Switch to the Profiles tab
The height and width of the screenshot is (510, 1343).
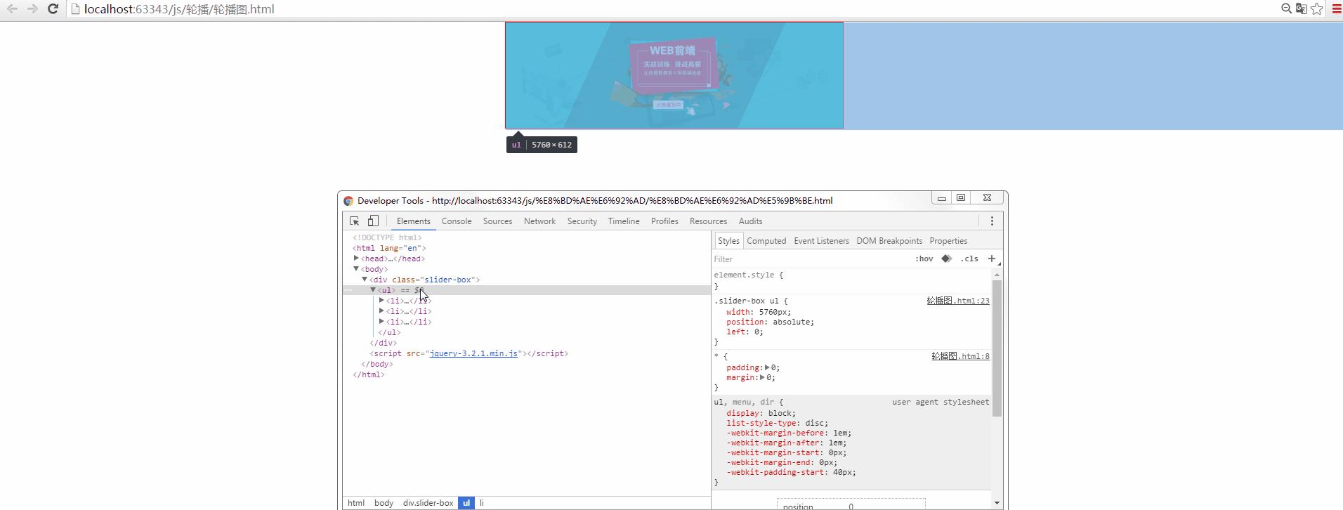tap(664, 221)
